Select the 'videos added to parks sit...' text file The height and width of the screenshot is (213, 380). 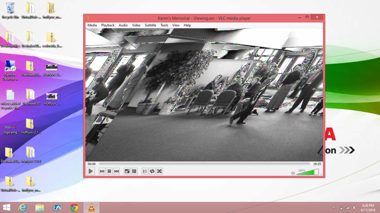tap(10, 99)
